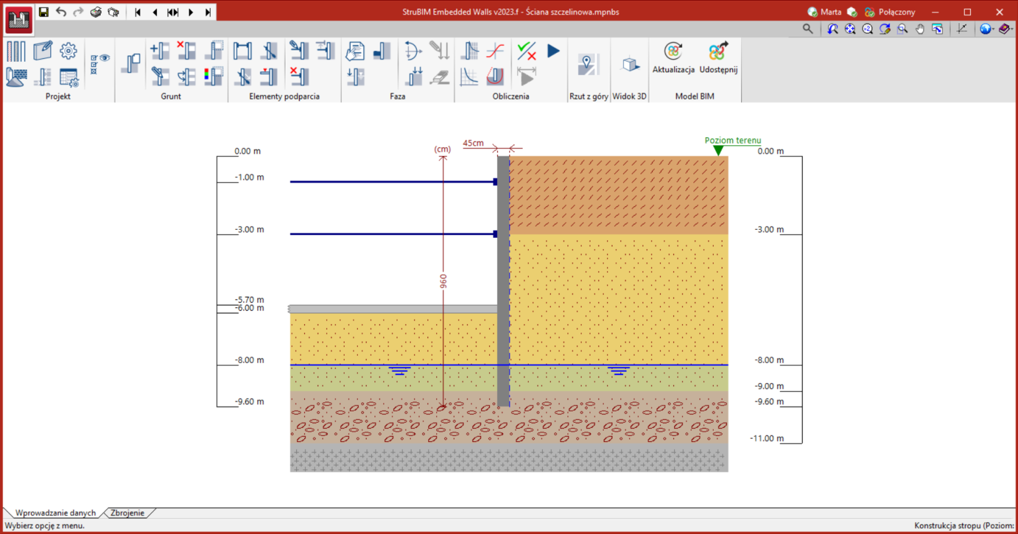The width and height of the screenshot is (1018, 534).
Task: Open the Widok 3D cube view
Action: 630,65
